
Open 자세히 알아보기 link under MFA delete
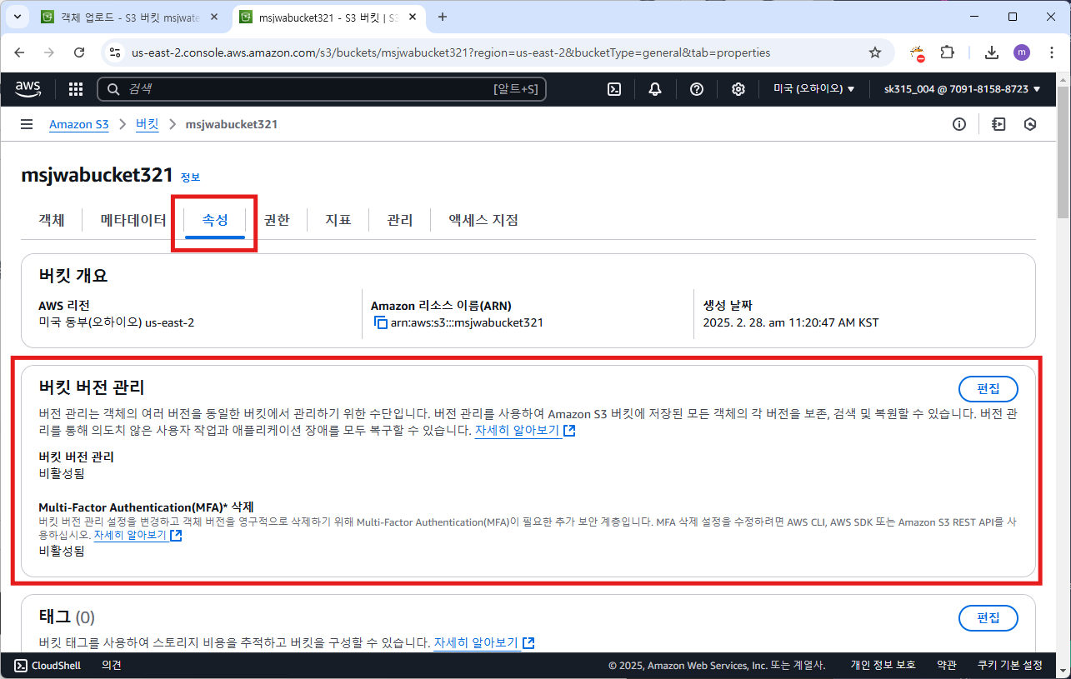[x=138, y=536]
